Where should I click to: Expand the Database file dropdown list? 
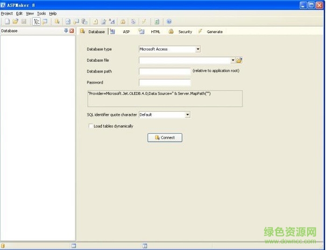click(x=233, y=60)
